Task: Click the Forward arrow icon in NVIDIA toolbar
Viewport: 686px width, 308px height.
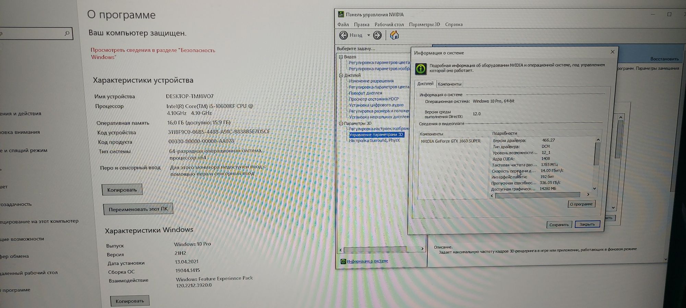Action: pos(377,35)
